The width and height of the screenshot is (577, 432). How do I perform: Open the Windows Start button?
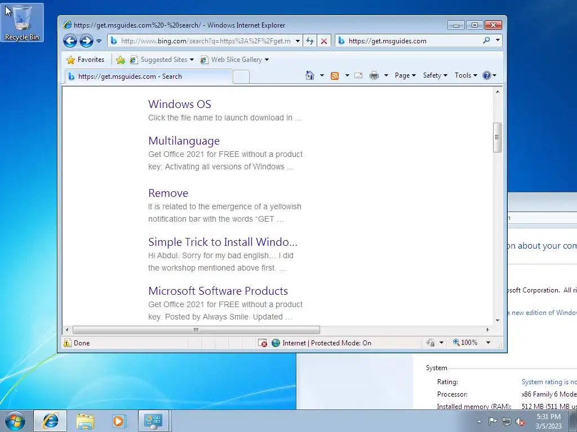click(x=15, y=421)
